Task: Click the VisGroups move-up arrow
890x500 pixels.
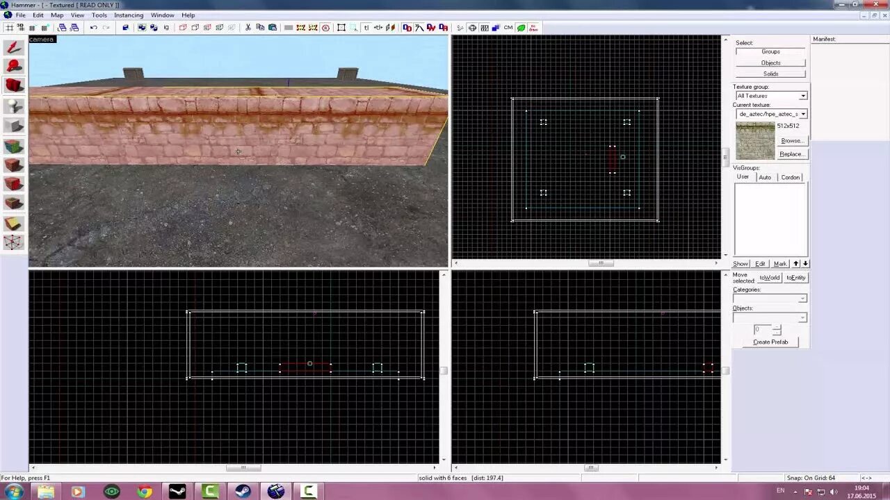Action: point(796,264)
